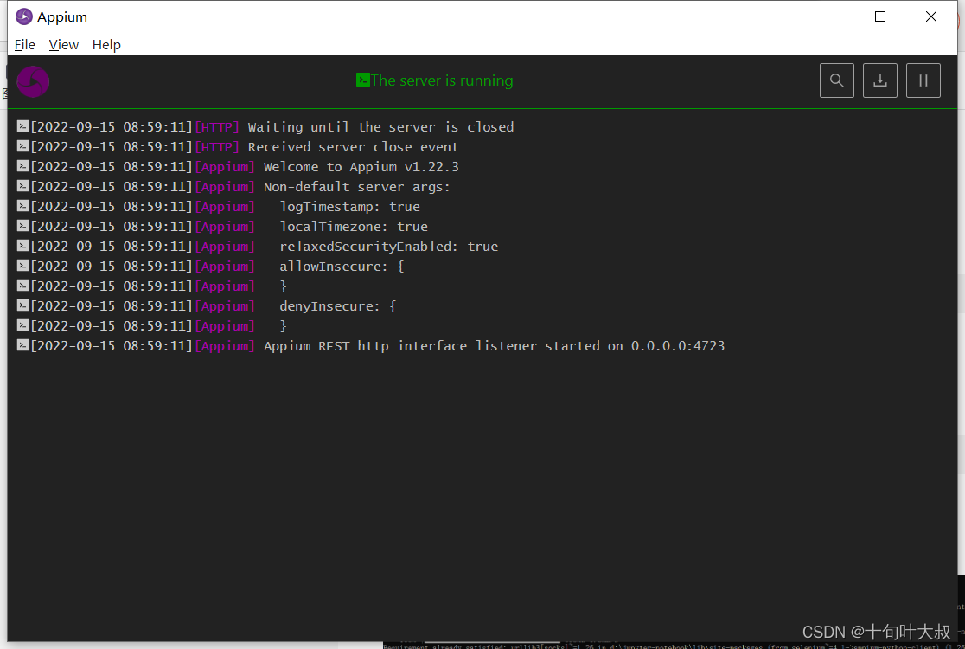Click terminal icon on 'Waiting until' log row

22,126
